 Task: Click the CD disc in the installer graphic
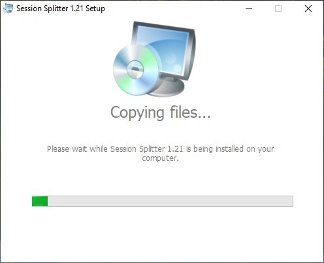pyautogui.click(x=136, y=70)
